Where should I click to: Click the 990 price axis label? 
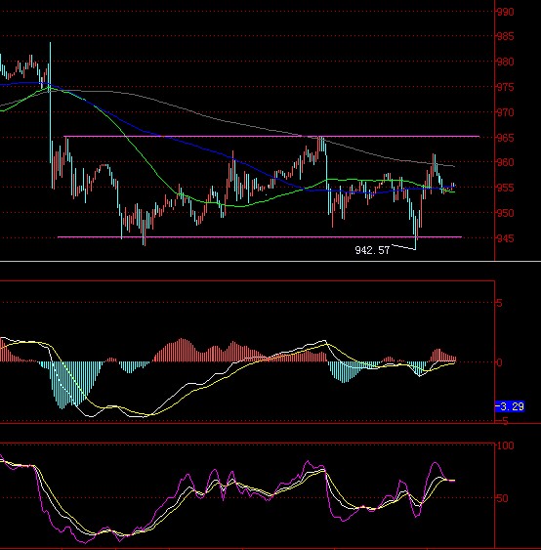point(506,12)
